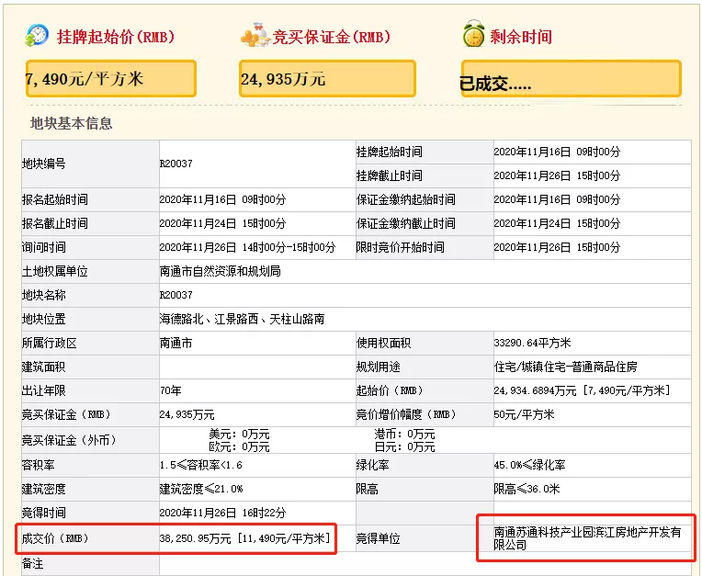
Task: Click the location 海德路北、江景路西、天柱山路南
Action: (243, 319)
